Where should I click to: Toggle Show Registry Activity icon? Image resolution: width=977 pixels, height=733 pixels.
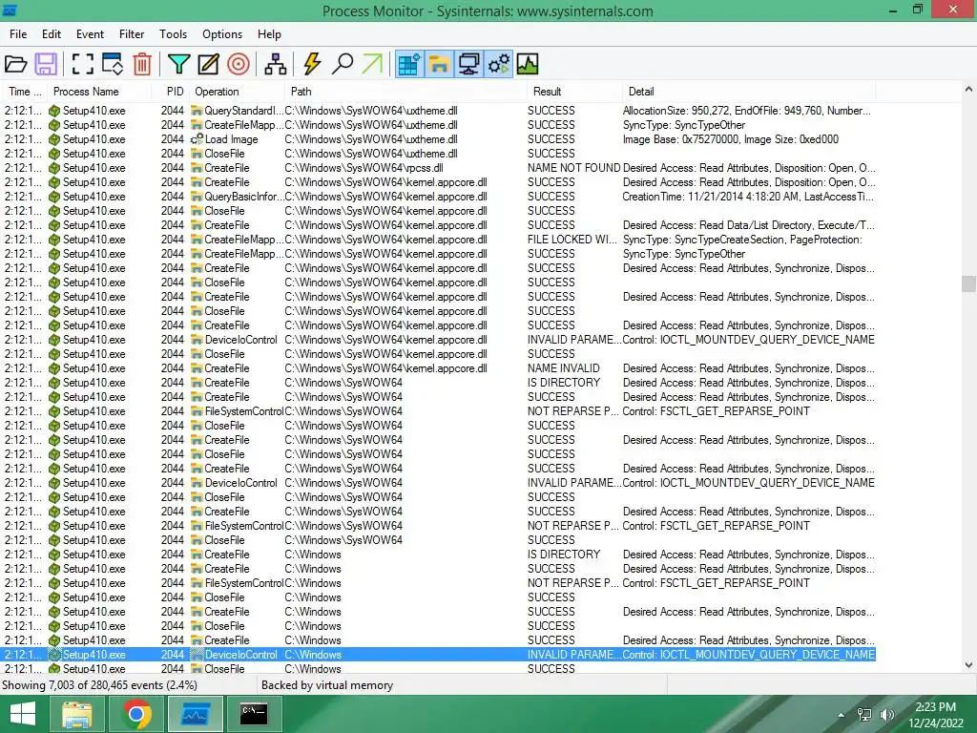click(x=409, y=64)
